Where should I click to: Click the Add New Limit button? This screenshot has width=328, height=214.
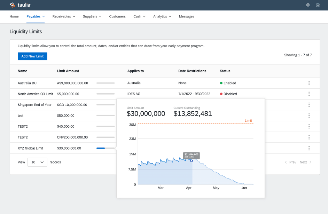[x=32, y=56]
